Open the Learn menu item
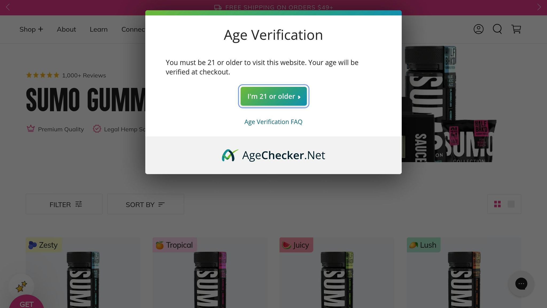 [99, 29]
